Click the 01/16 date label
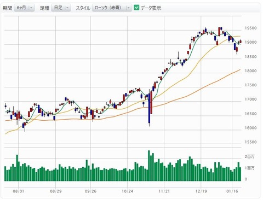 [232, 191]
